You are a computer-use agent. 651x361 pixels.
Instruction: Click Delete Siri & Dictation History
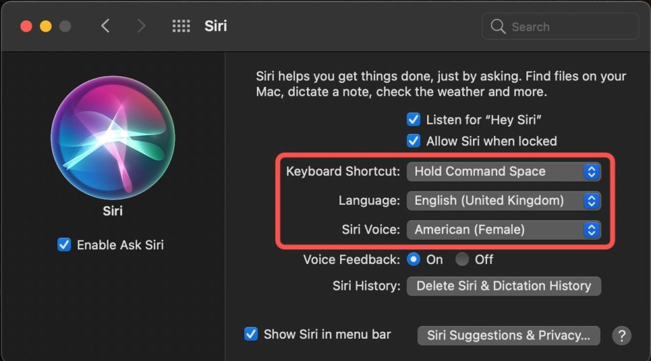coord(504,286)
